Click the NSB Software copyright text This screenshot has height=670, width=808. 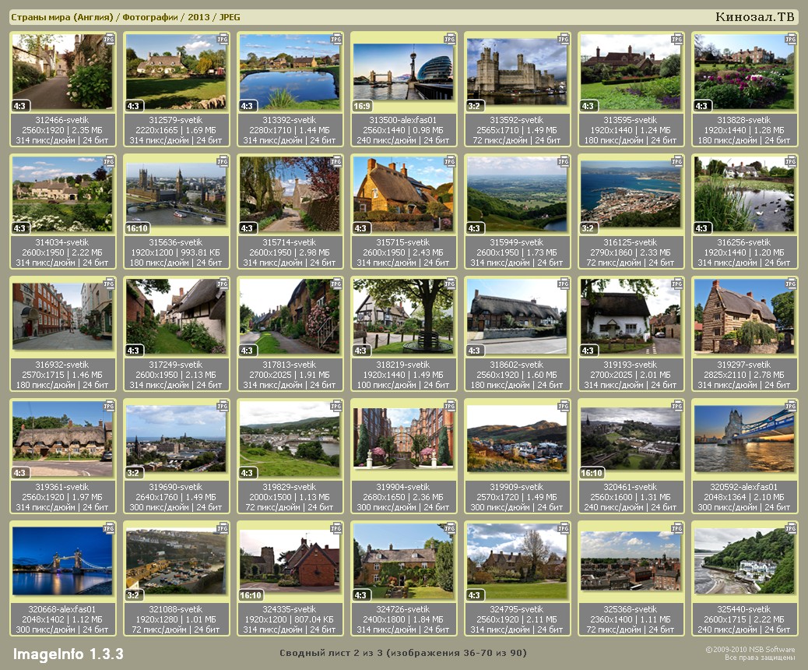click(750, 650)
